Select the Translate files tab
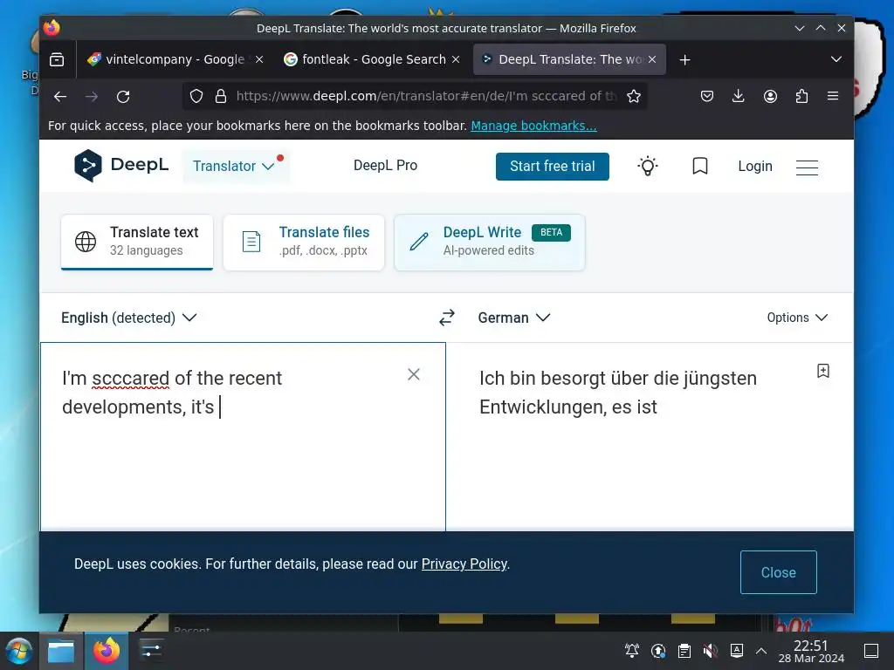The width and height of the screenshot is (894, 670). pyautogui.click(x=304, y=242)
